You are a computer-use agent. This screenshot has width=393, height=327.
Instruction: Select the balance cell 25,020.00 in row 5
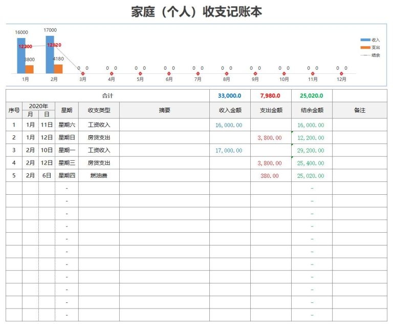tap(312, 176)
